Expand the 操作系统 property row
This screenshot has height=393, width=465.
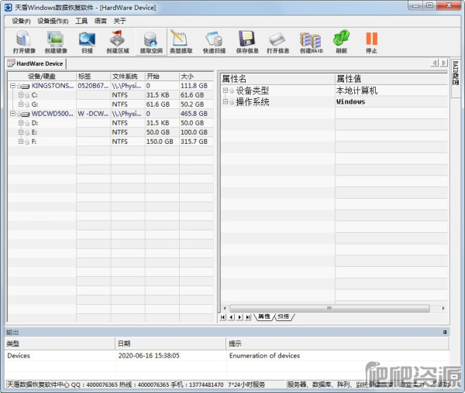click(226, 102)
